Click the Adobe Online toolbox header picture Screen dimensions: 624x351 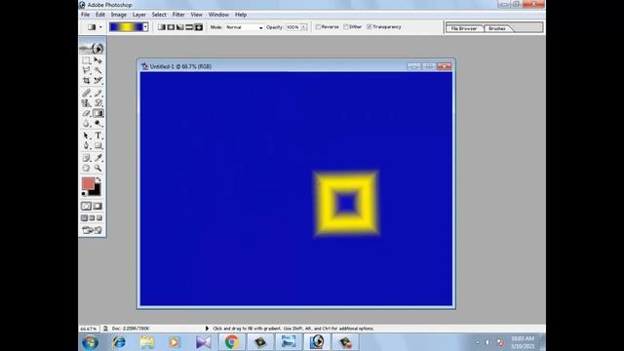click(92, 48)
